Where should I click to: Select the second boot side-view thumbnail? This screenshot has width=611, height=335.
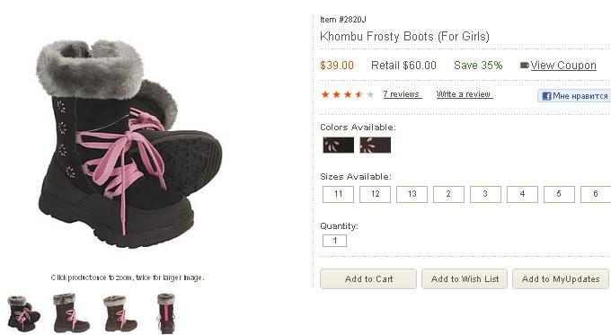coord(71,313)
